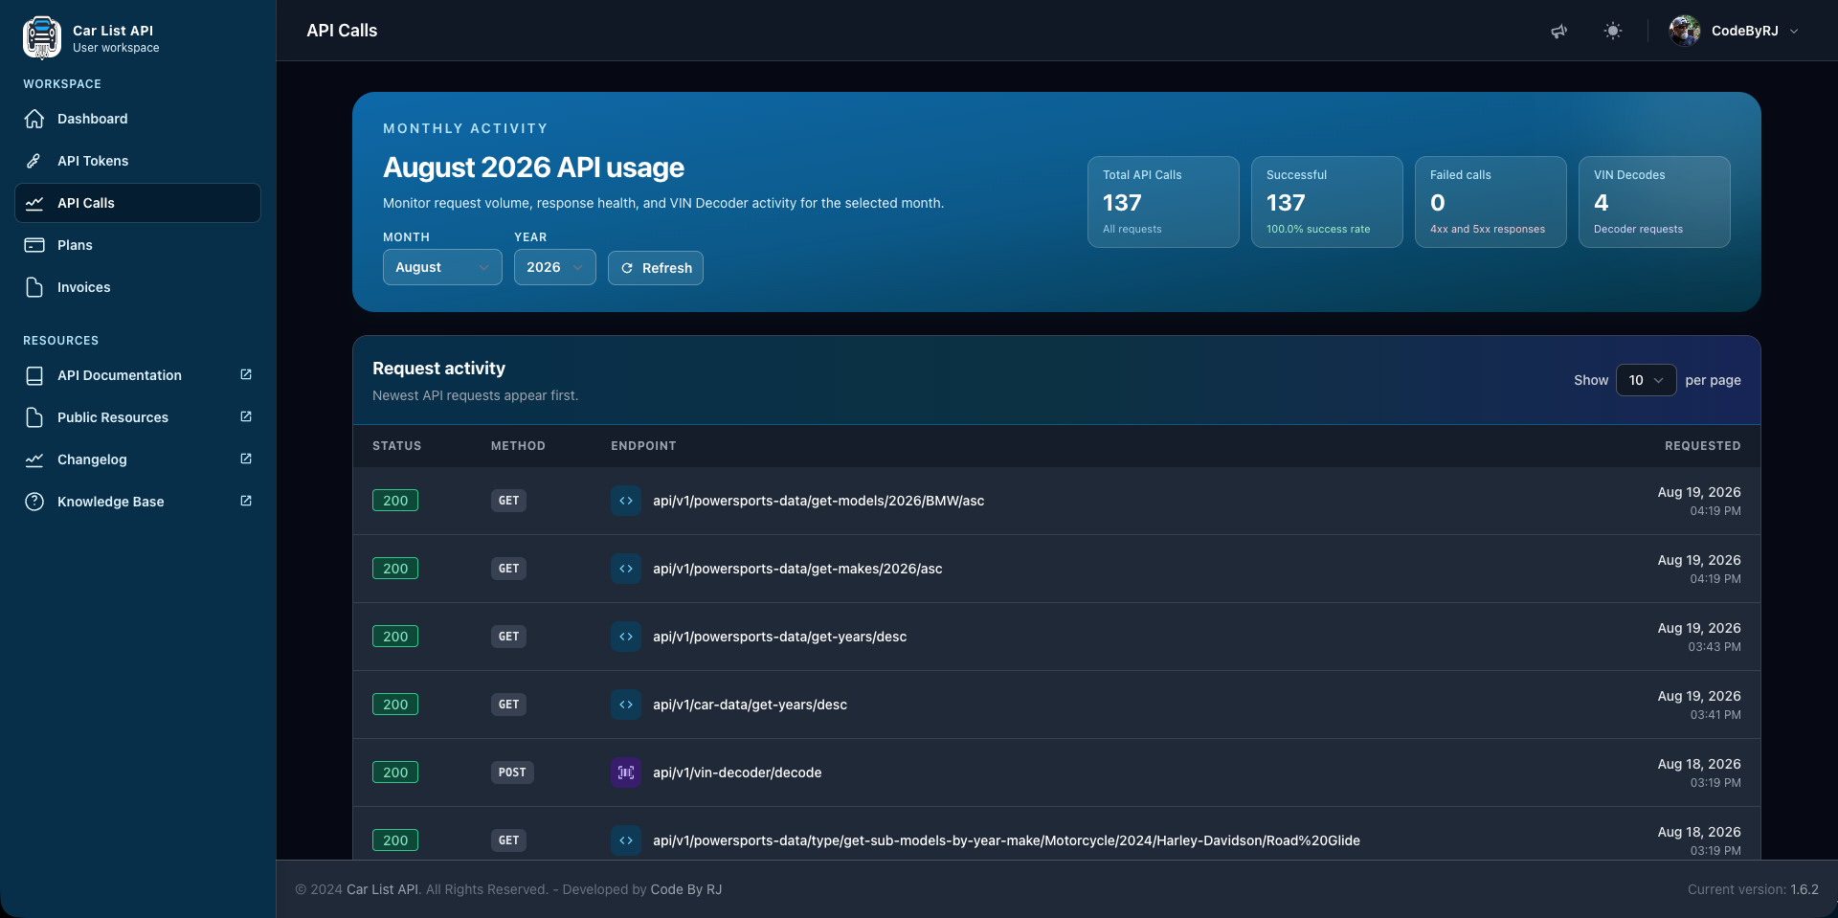Click endpoint api/v1/powersports-data/get-makes/2026/asc
The width and height of the screenshot is (1838, 918).
tap(797, 569)
